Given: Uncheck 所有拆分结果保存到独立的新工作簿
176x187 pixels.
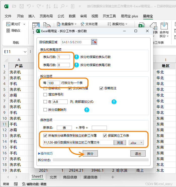Looking at the screenshot, I should pyautogui.click(x=45, y=135).
